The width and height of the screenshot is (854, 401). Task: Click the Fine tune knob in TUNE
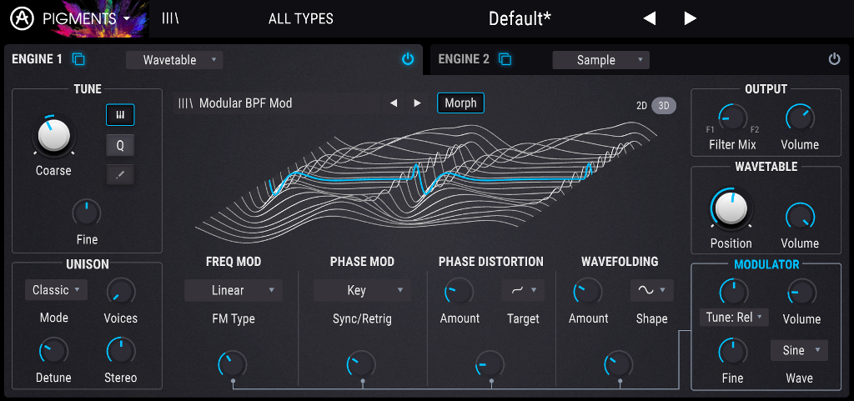[87, 213]
